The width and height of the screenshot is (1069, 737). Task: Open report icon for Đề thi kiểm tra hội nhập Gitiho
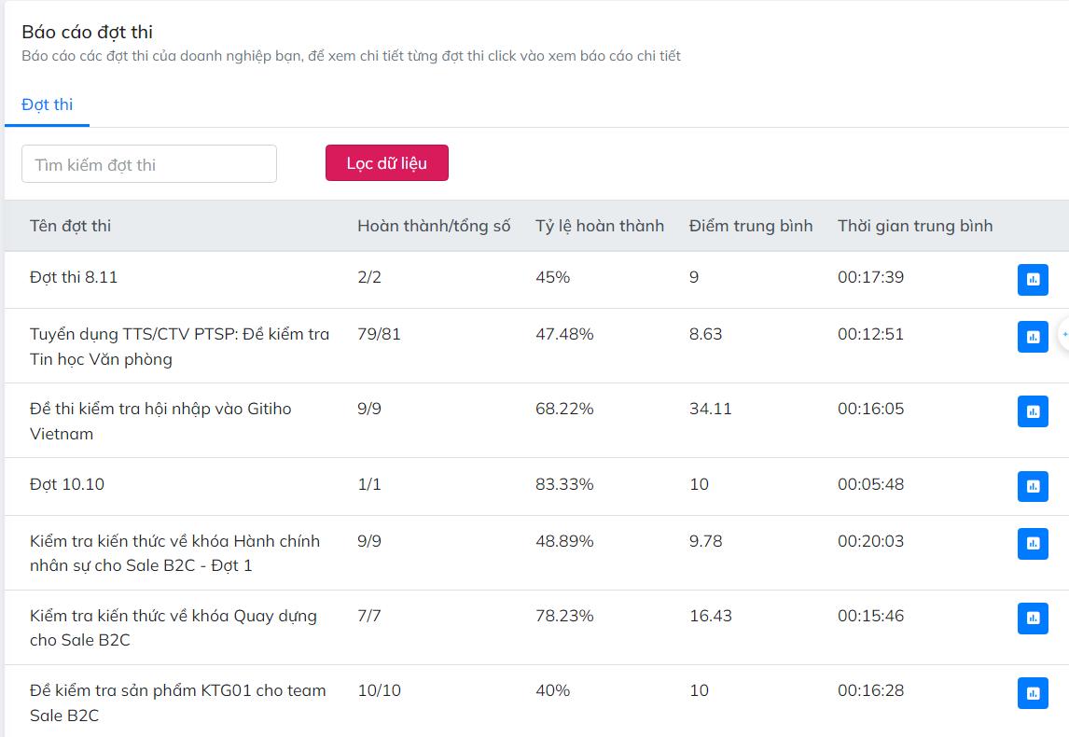[x=1032, y=410]
